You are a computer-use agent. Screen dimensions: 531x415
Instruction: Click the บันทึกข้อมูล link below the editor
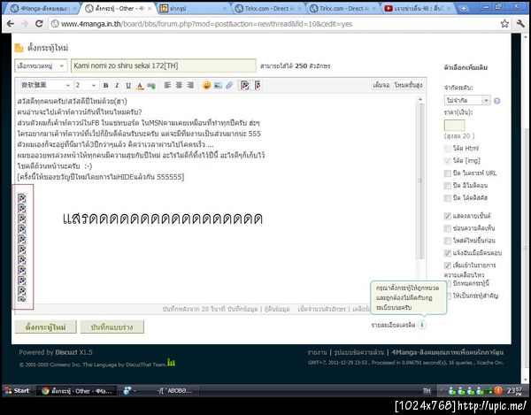tap(242, 309)
